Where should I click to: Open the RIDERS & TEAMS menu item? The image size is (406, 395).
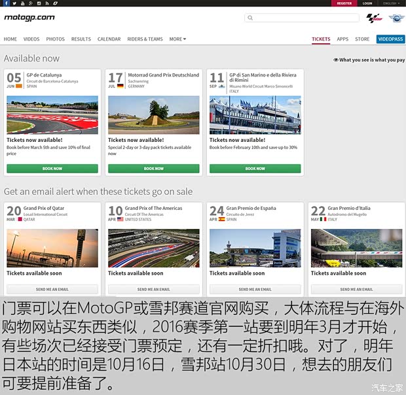pyautogui.click(x=145, y=39)
